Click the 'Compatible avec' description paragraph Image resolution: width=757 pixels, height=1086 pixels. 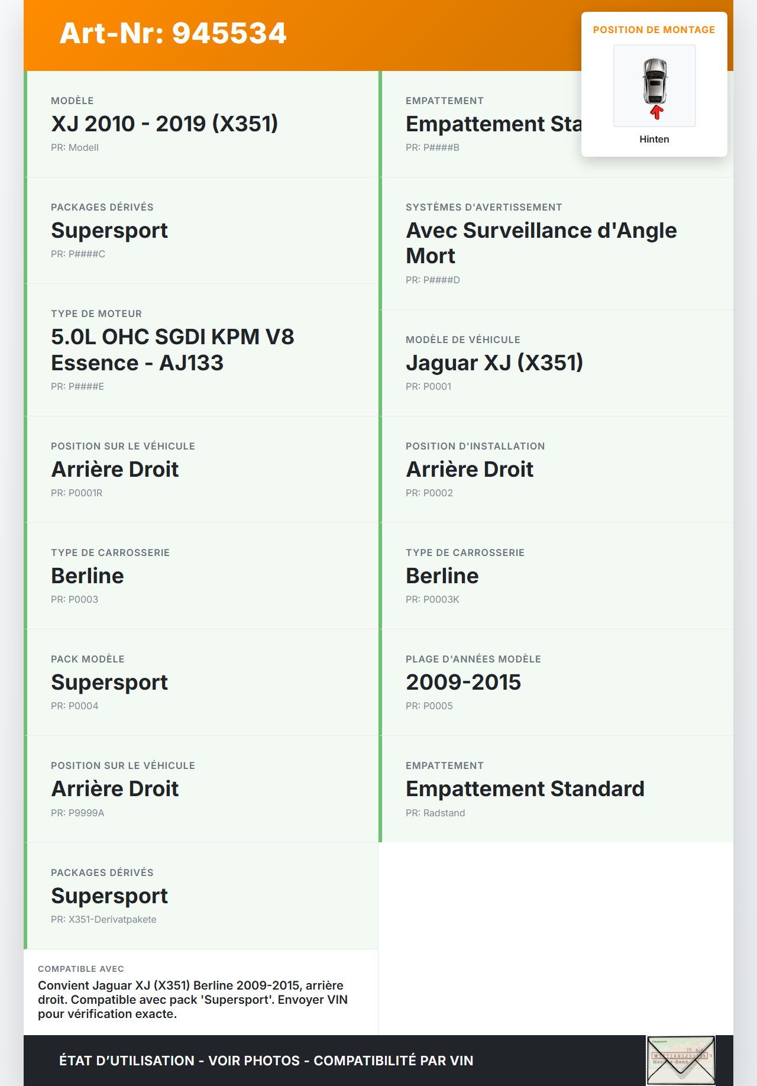(x=193, y=1000)
